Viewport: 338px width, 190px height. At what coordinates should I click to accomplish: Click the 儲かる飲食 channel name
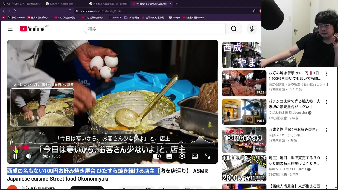[297, 84]
